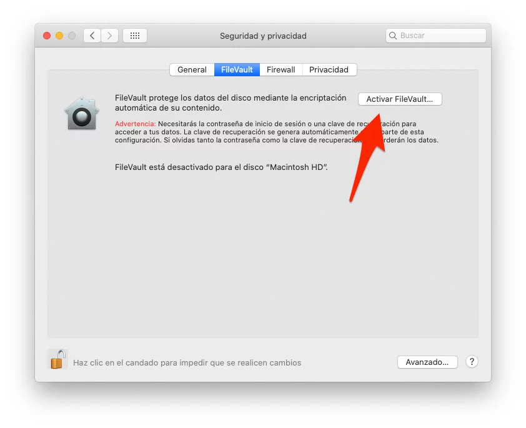Show all preferences with the grid icon

[135, 36]
